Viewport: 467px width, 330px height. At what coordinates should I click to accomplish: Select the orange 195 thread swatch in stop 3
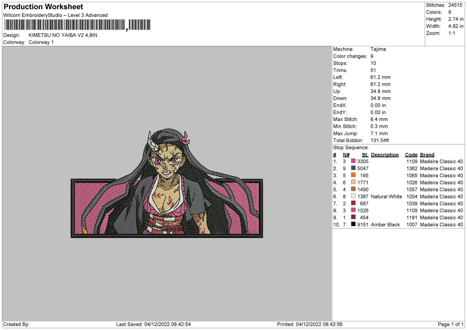[x=353, y=176]
